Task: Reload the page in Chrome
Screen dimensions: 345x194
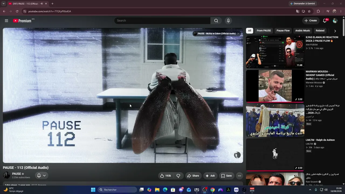Action: (x=17, y=11)
